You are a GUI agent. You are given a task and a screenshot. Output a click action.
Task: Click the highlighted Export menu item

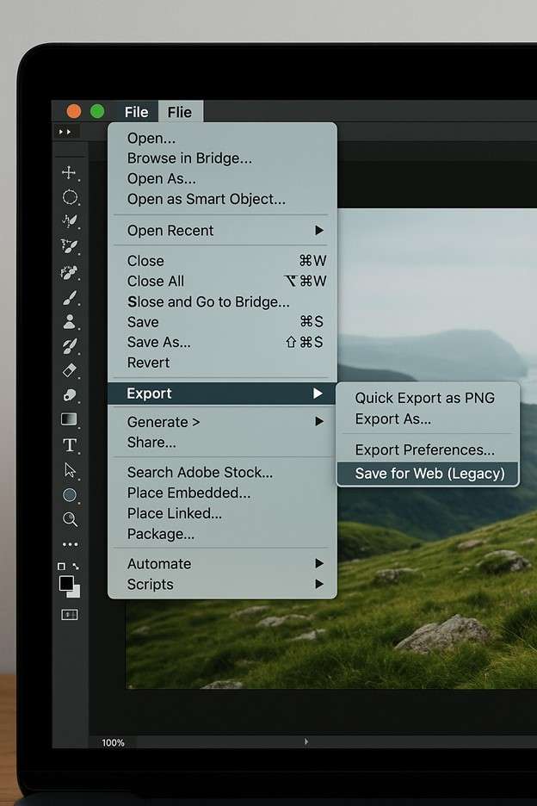pos(223,394)
